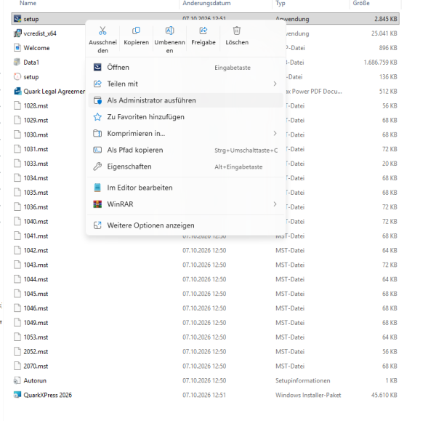436x421 pixels.
Task: Open Eigenschaften from the context menu
Action: point(185,167)
